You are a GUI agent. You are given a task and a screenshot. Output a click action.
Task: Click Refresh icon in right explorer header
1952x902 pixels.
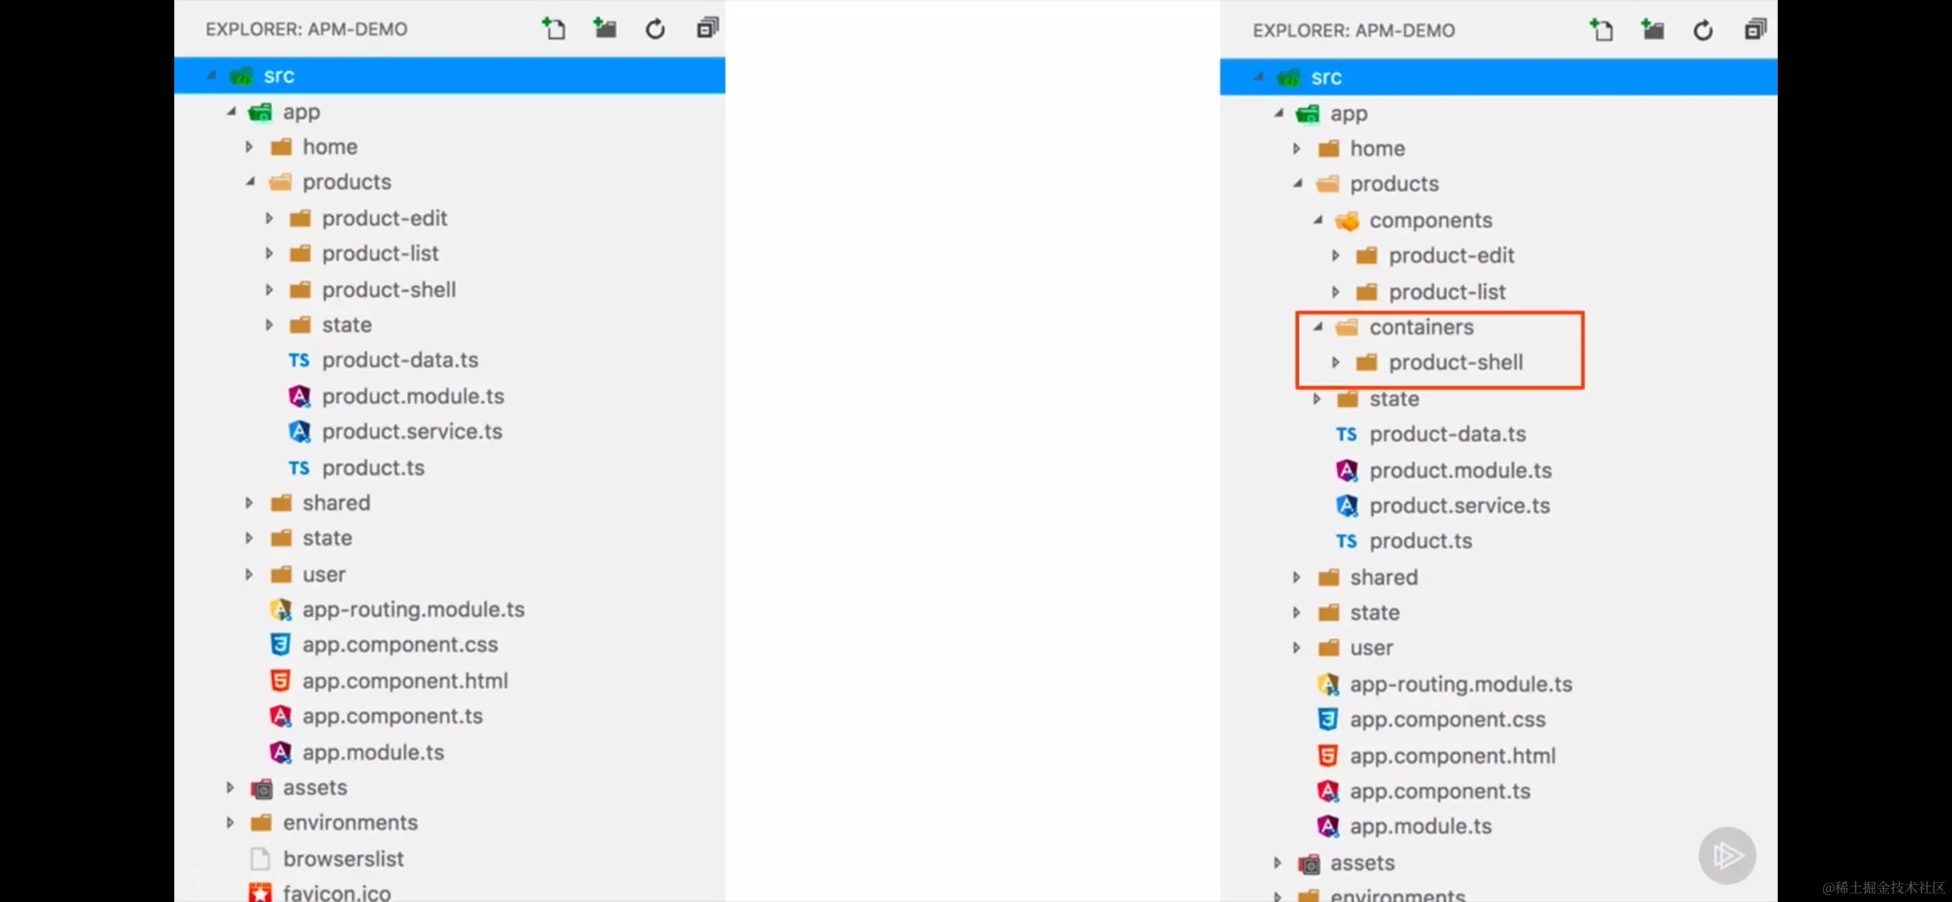(x=1703, y=31)
